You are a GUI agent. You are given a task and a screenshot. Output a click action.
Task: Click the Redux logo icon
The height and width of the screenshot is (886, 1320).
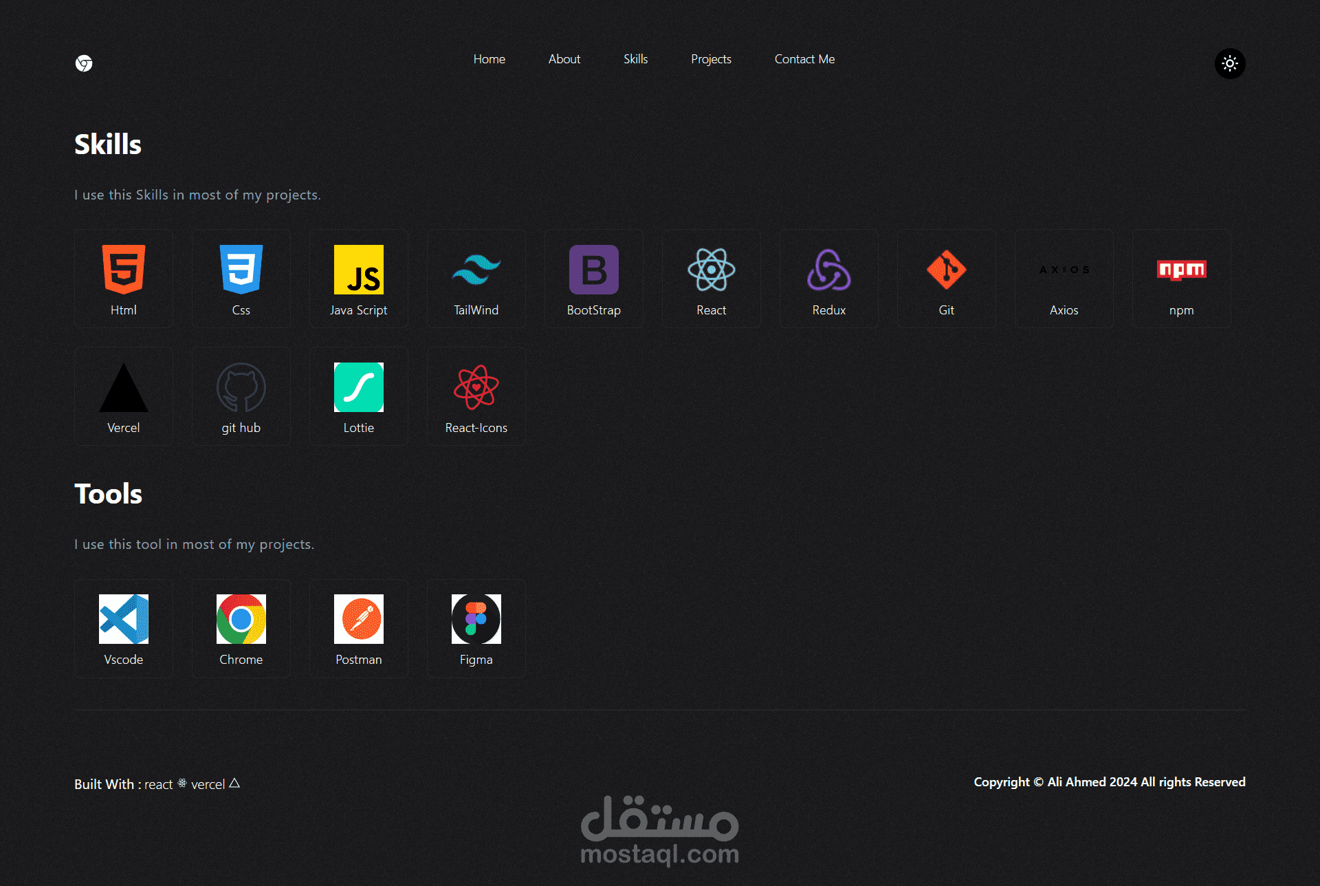[829, 269]
